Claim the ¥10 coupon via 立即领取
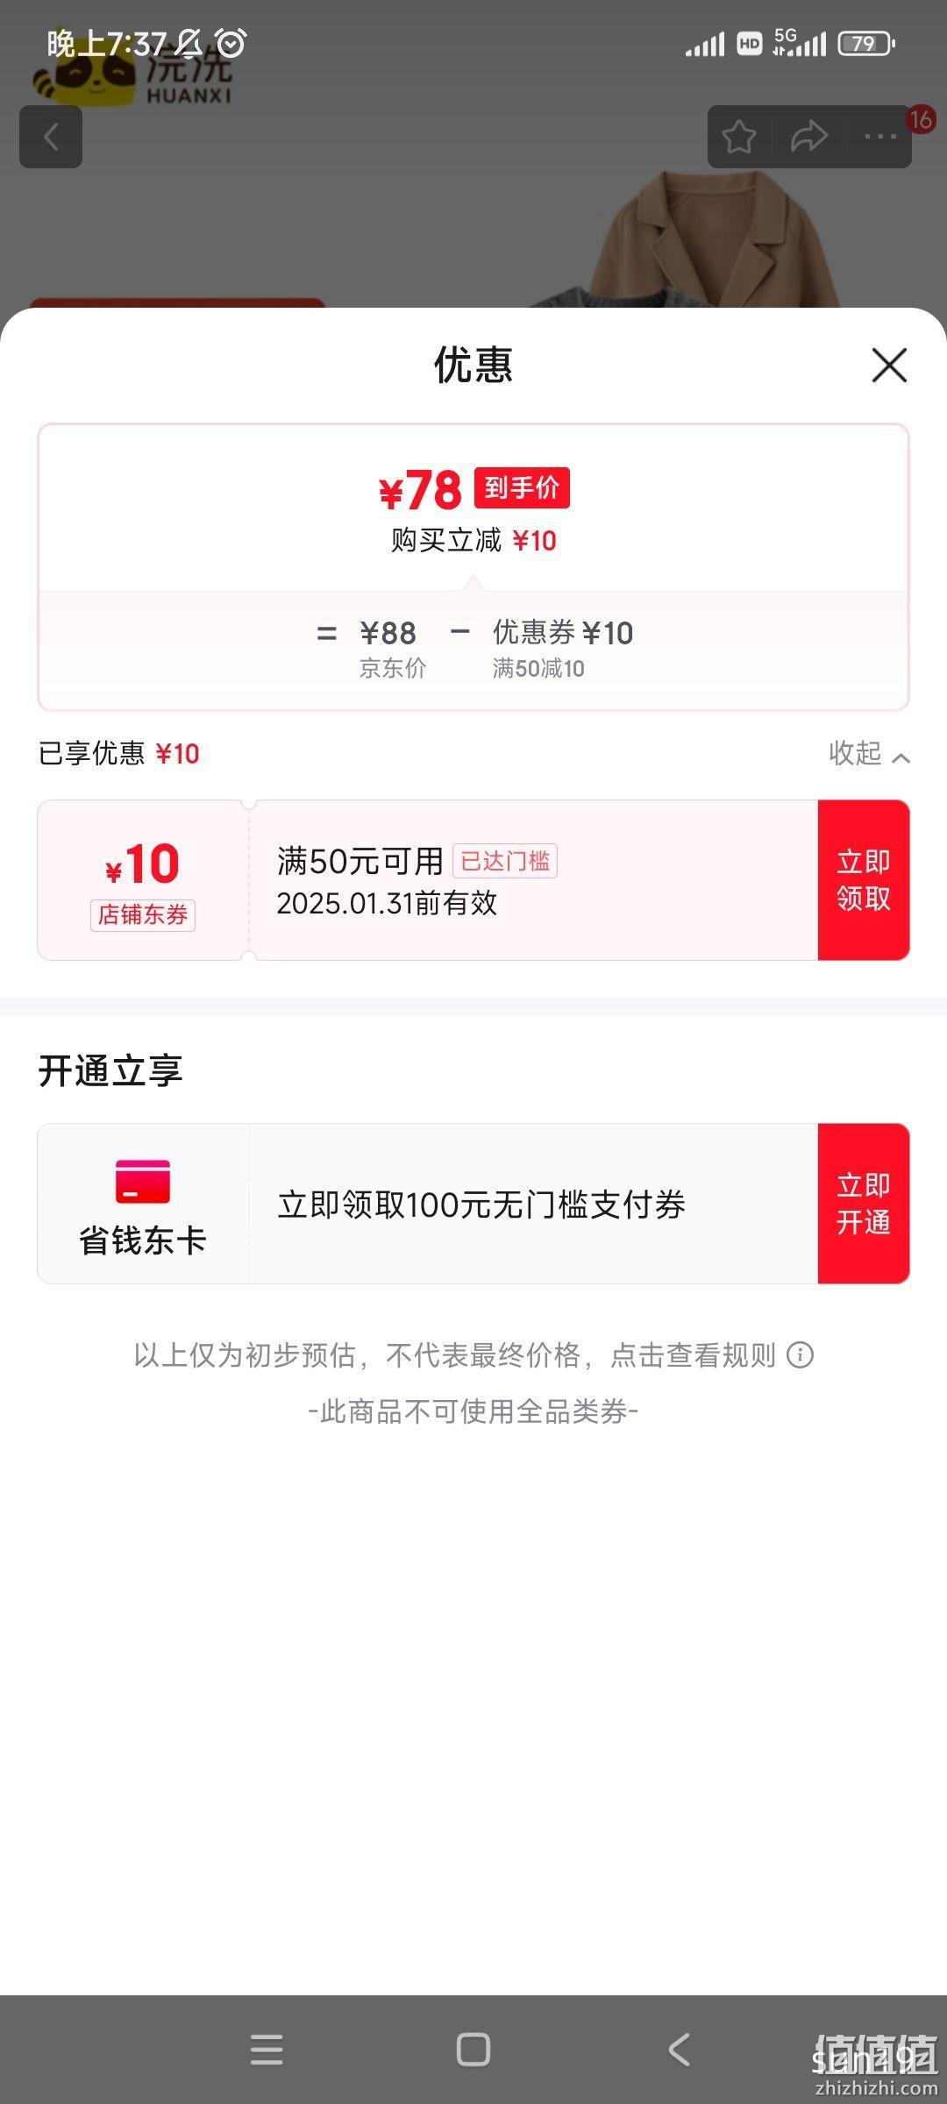 pyautogui.click(x=864, y=880)
